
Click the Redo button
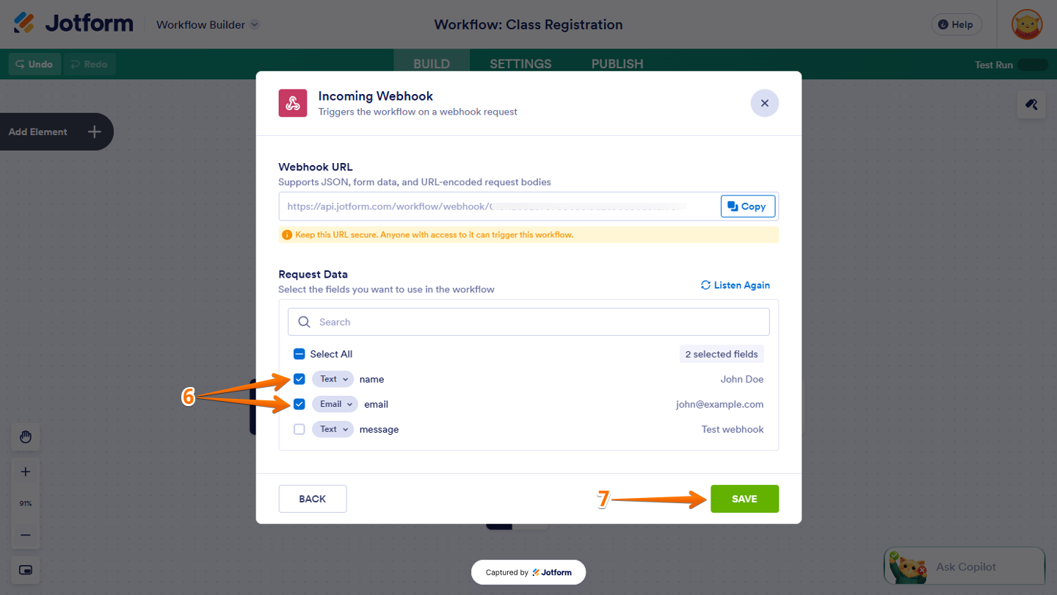90,64
